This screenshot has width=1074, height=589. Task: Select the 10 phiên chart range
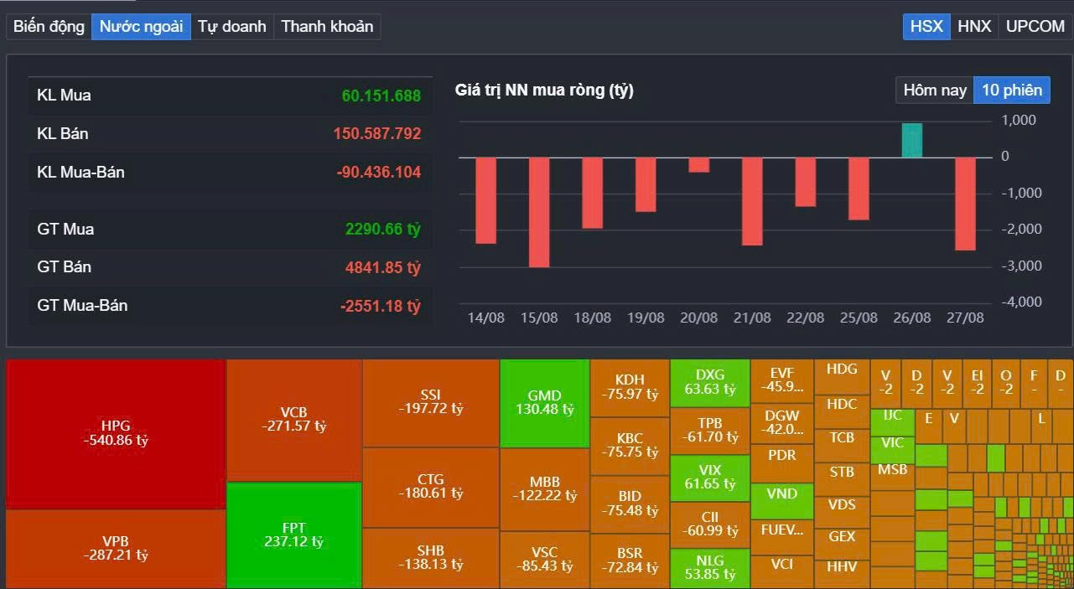[1012, 90]
